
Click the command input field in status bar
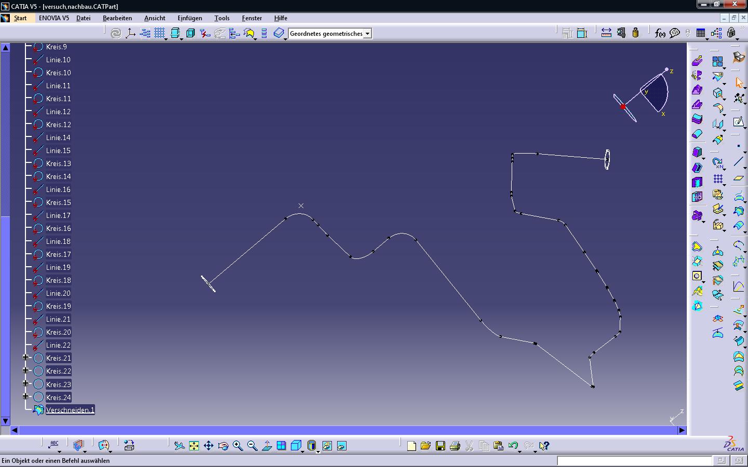pyautogui.click(x=634, y=460)
